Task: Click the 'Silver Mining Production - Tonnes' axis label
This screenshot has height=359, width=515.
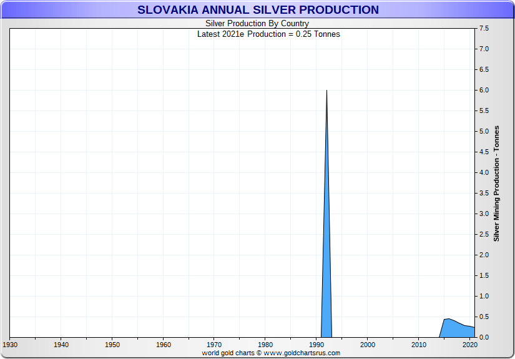Action: click(x=497, y=183)
